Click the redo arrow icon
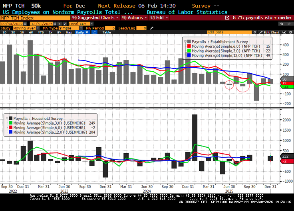Image resolution: width=294 pixels, height=211 pixels. [289, 23]
